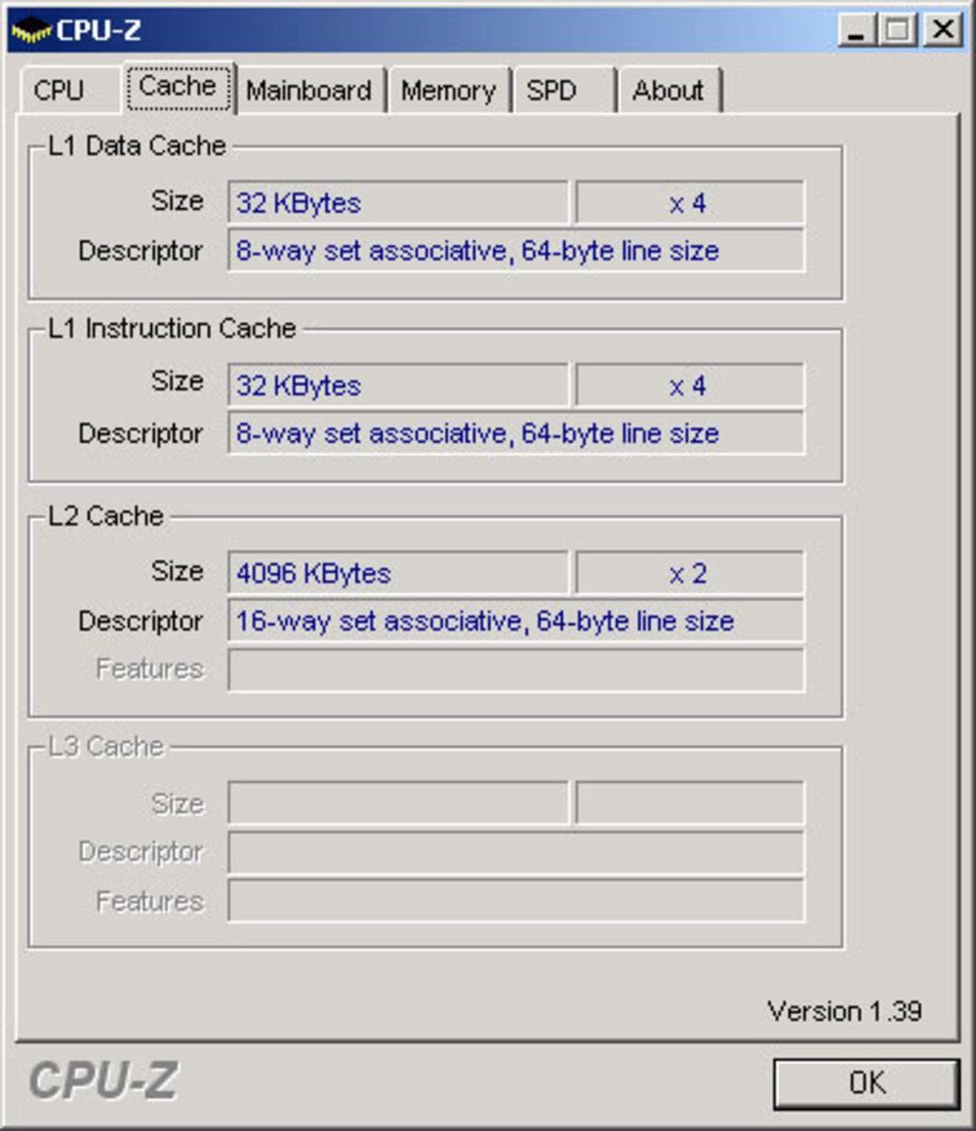This screenshot has height=1131, width=976.
Task: Click the currently active Cache tab
Action: tap(178, 86)
